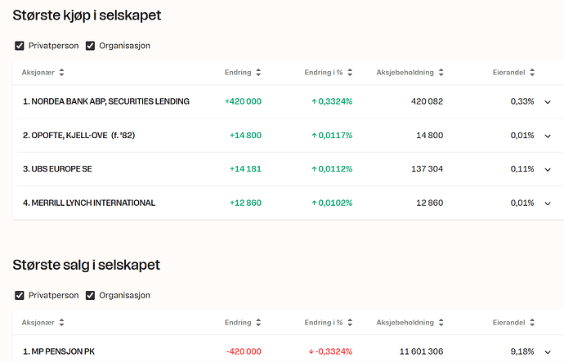Sort Største salg table by Endring
Viewport: 564px width, 362px height.
(x=243, y=323)
